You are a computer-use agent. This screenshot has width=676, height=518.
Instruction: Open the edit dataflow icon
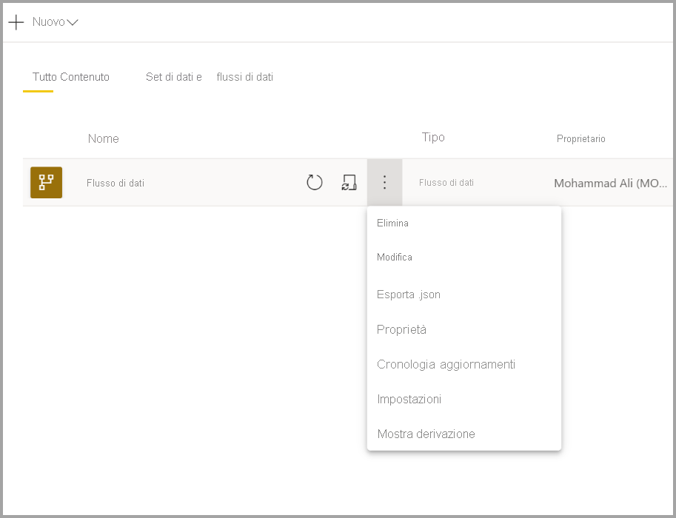(x=349, y=182)
